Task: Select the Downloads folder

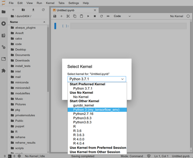Action: pyautogui.click(x=27, y=60)
